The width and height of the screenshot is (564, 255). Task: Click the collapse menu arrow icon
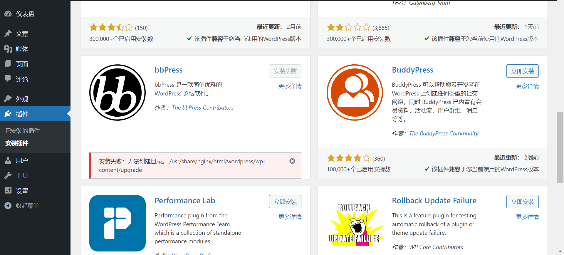click(x=8, y=206)
